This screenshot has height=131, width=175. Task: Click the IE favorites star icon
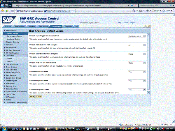(3, 10)
